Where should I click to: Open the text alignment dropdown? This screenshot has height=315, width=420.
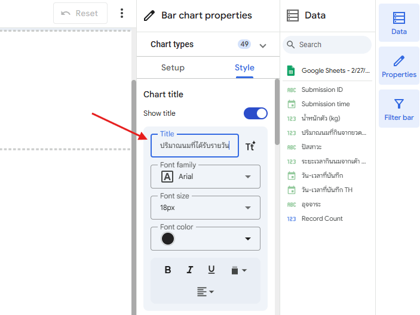point(206,292)
